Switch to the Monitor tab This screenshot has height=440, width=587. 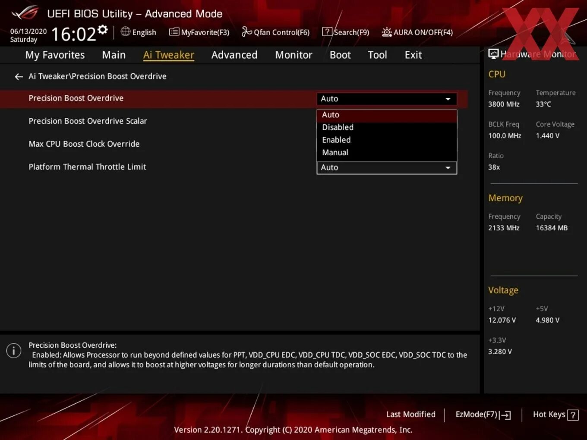coord(293,55)
